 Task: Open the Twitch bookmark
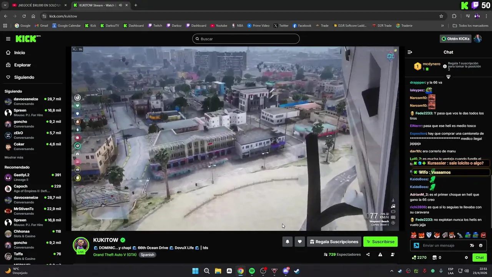click(x=155, y=26)
